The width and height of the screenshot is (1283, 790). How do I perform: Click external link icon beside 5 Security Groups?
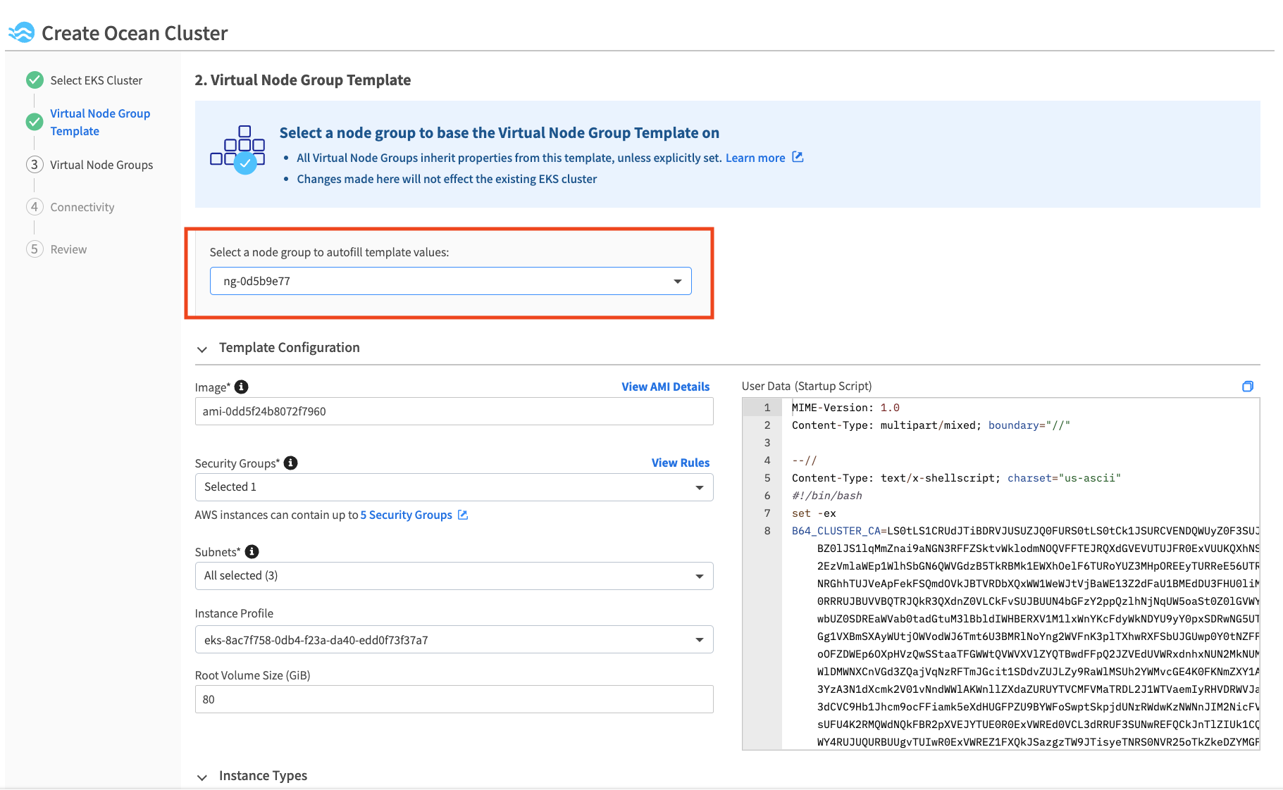click(x=463, y=515)
